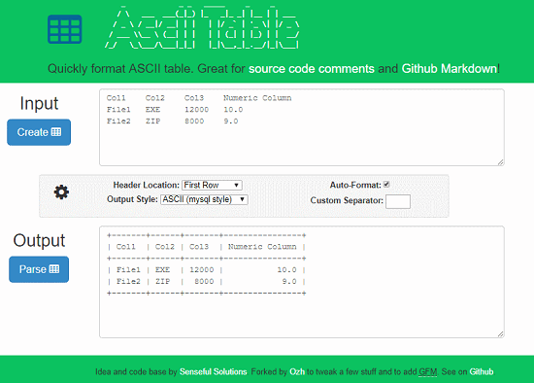Open the Output Style dropdown

(x=204, y=199)
